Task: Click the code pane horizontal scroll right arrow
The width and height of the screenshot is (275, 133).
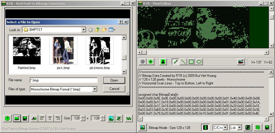Action: 267,119
